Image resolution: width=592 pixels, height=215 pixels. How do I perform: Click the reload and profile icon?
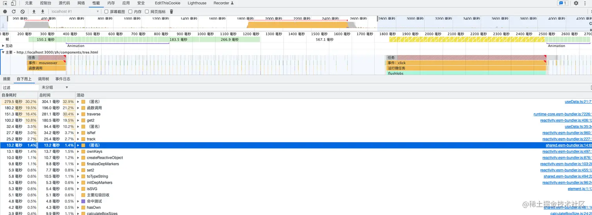[x=14, y=12]
